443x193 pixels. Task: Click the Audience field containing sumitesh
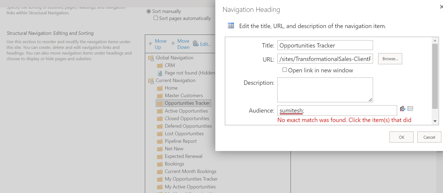(337, 110)
